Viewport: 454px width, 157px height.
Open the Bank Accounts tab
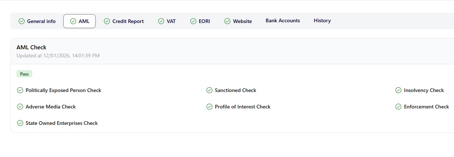point(283,21)
